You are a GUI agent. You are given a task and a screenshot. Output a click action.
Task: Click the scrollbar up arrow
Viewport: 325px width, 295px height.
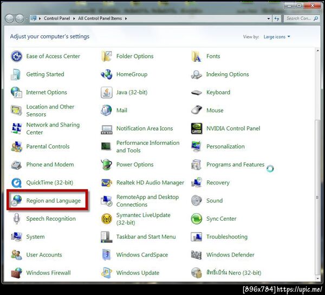tap(318, 50)
